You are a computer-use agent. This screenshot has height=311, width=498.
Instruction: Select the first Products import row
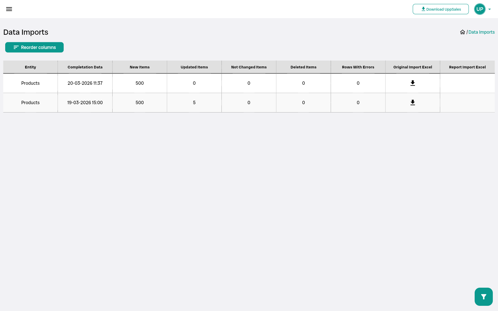tap(30, 83)
